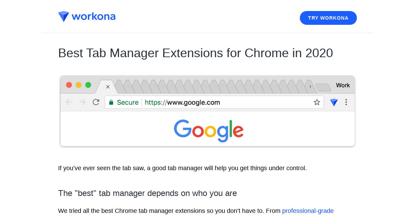Click the yellow window button in the illustration
The image size is (415, 217).
click(79, 85)
